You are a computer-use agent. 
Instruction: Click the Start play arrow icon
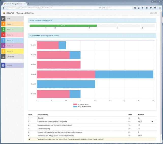click(3, 19)
